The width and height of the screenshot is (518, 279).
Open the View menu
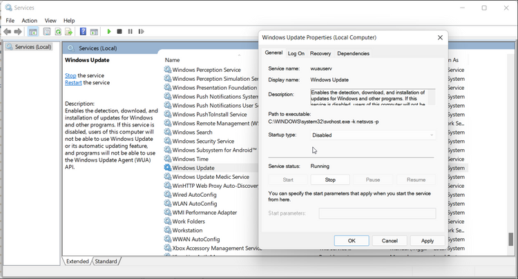click(50, 21)
